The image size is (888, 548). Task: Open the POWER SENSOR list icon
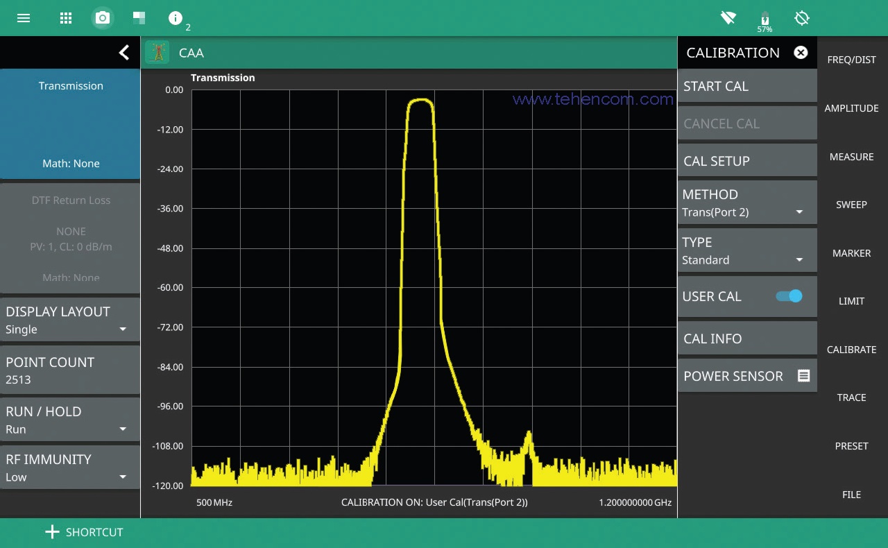(803, 376)
